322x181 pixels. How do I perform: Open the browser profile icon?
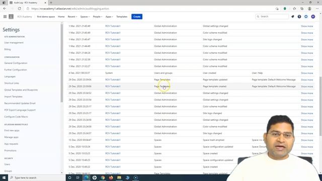[x=309, y=9]
